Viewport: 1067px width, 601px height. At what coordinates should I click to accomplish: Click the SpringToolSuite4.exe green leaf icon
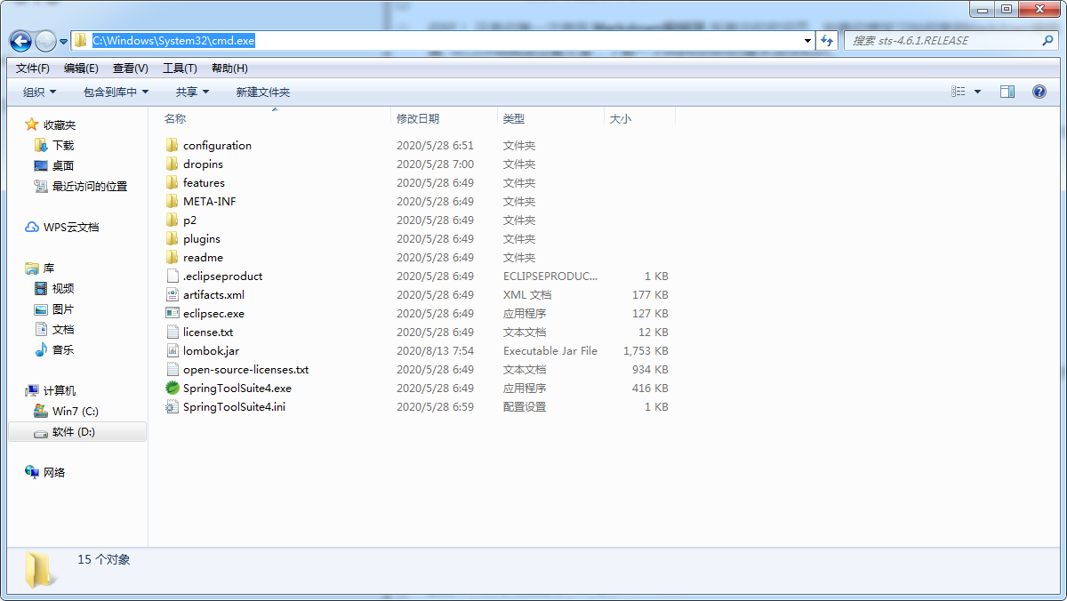172,389
